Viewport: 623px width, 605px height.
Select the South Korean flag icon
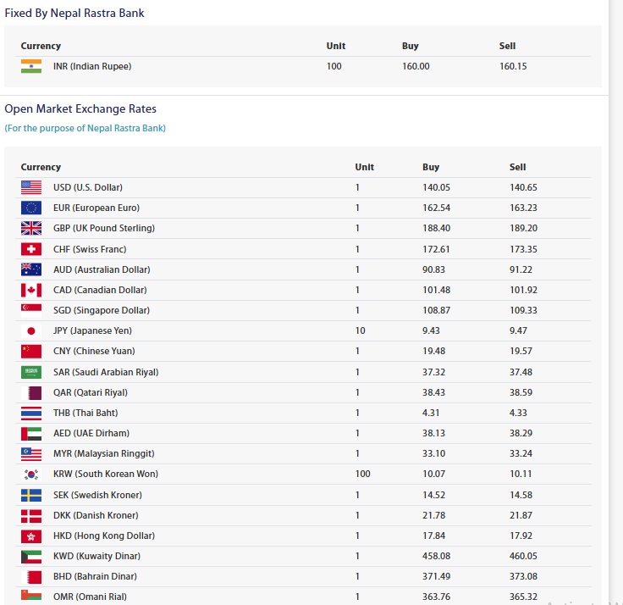click(31, 475)
